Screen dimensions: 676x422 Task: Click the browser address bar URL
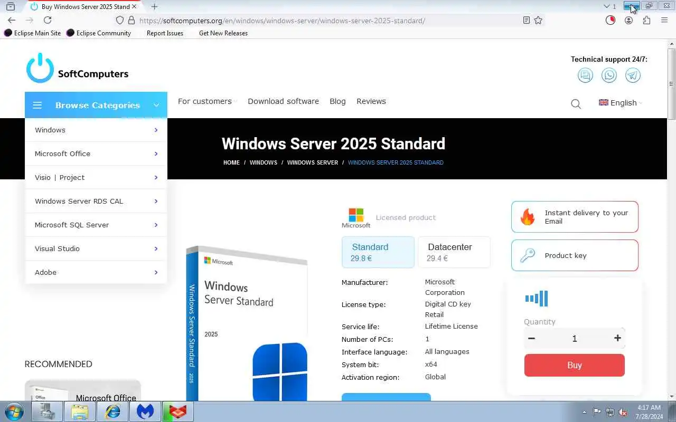(x=282, y=21)
